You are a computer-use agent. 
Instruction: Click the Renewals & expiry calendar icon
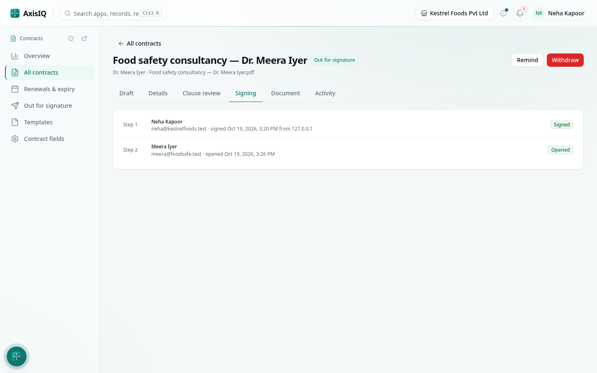click(x=15, y=89)
